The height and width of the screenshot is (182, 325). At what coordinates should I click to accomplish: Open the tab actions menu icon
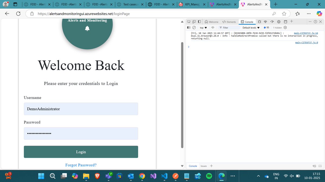click(x=15, y=4)
